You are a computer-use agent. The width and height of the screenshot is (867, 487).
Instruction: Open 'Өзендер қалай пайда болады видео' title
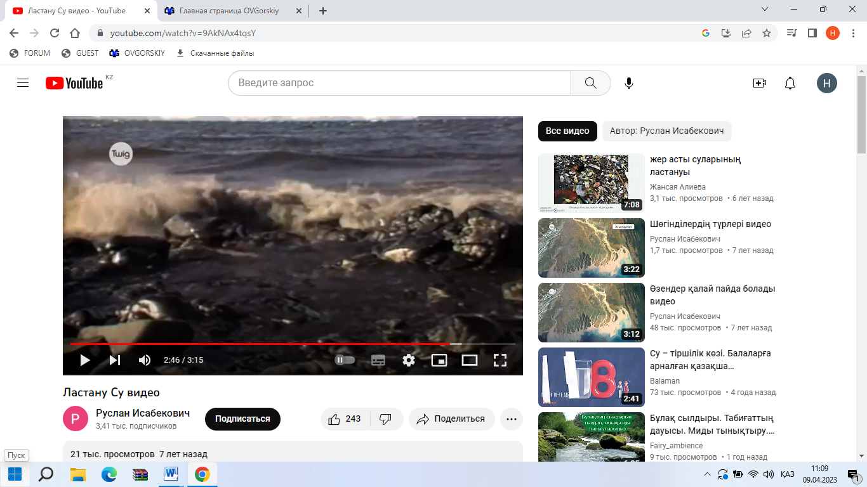coord(713,295)
